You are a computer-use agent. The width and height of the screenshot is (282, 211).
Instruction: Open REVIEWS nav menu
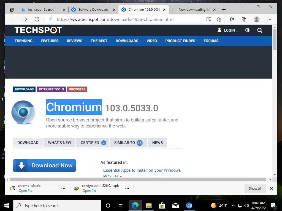(x=74, y=41)
